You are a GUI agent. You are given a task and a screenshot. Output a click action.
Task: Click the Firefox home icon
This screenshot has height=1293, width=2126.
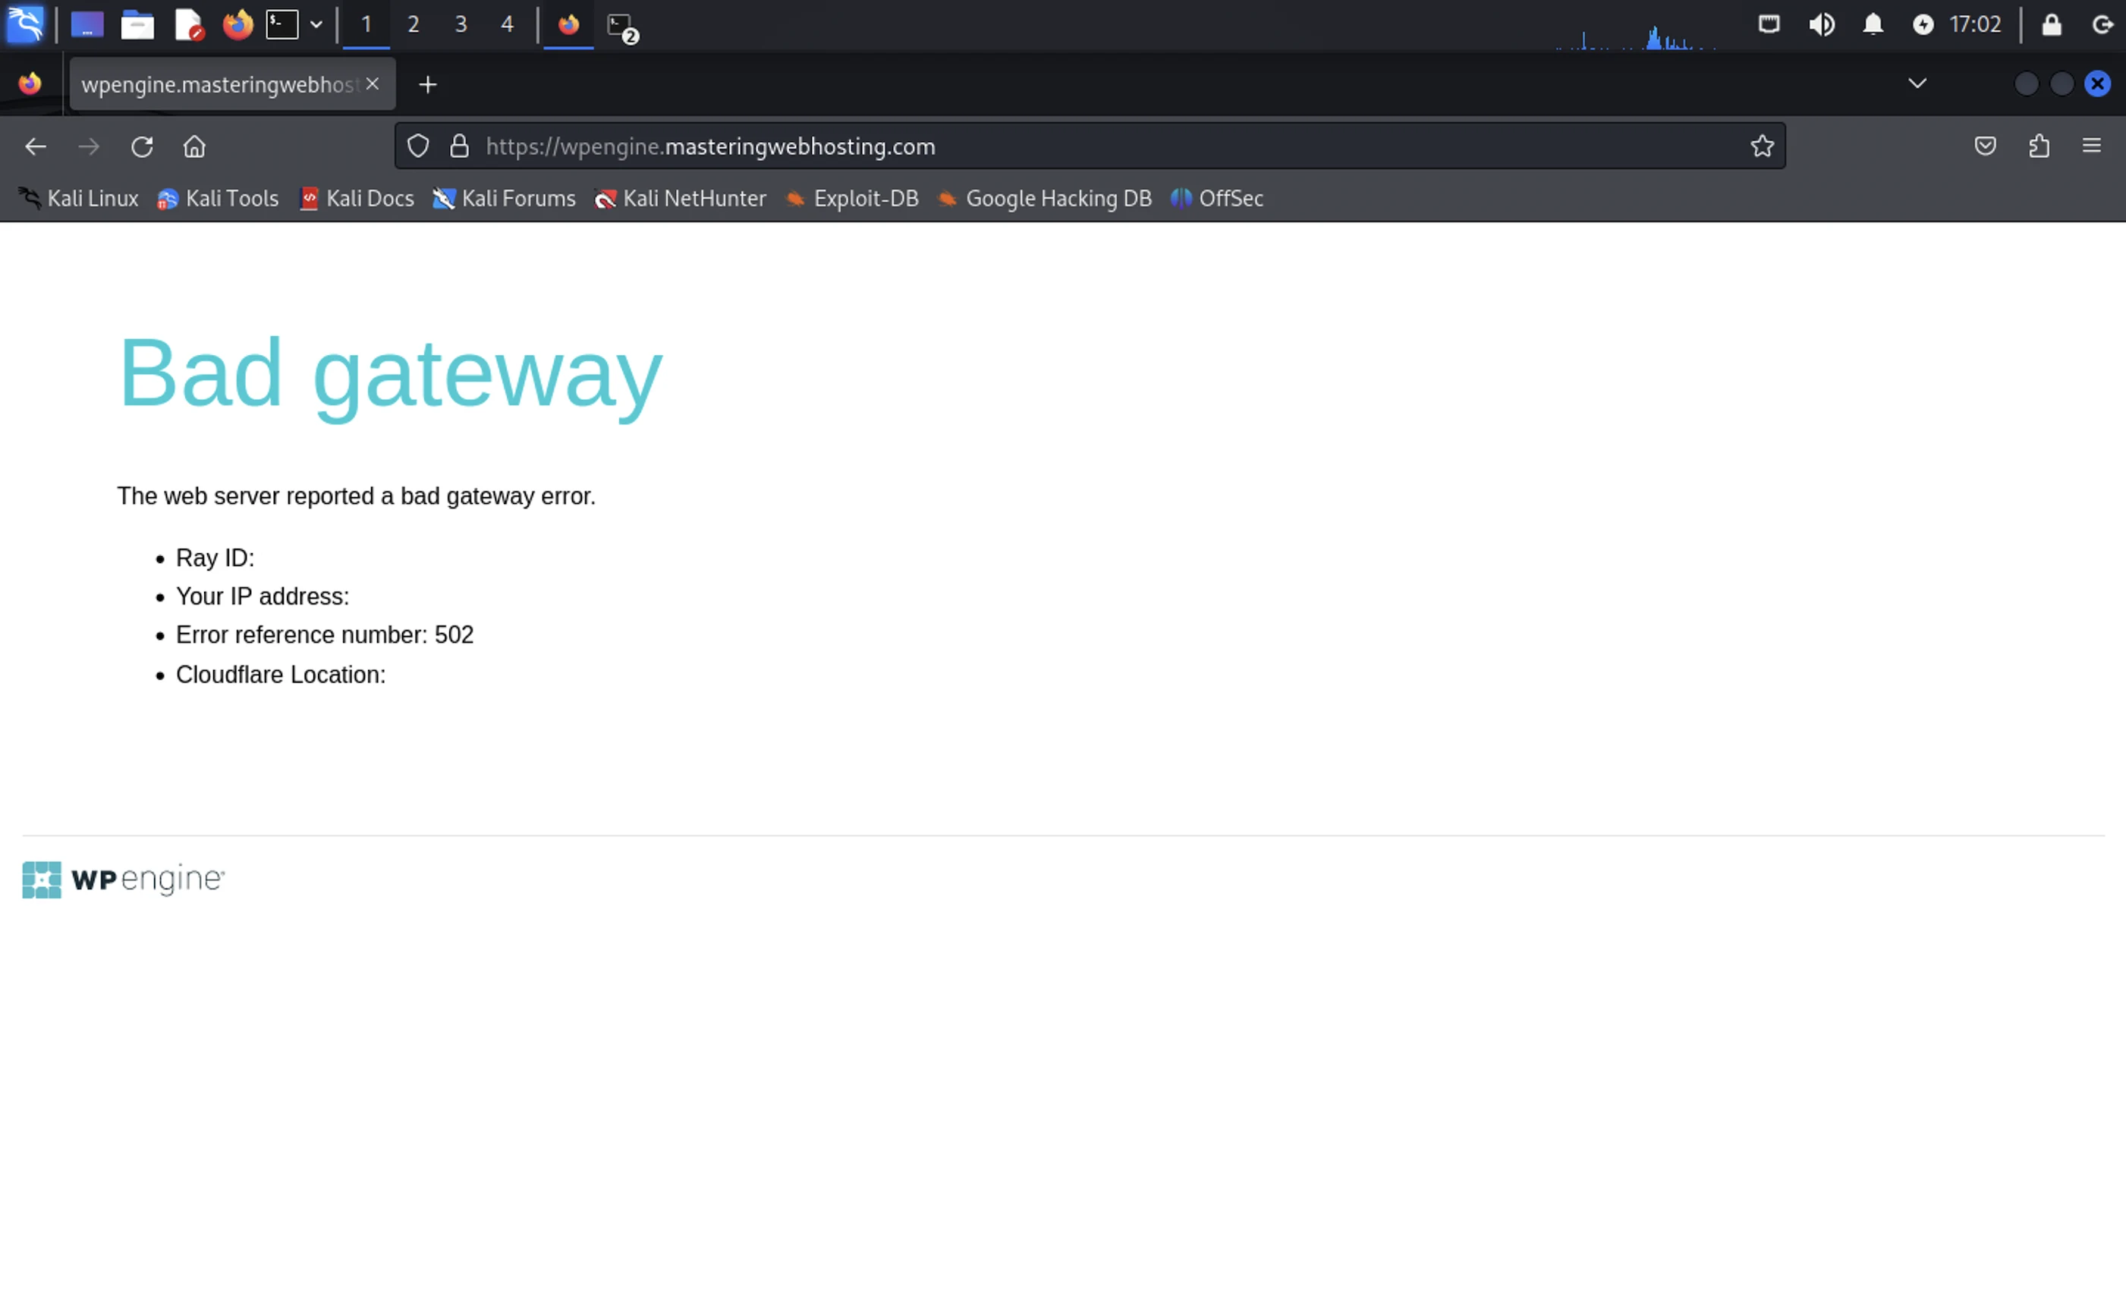194,146
